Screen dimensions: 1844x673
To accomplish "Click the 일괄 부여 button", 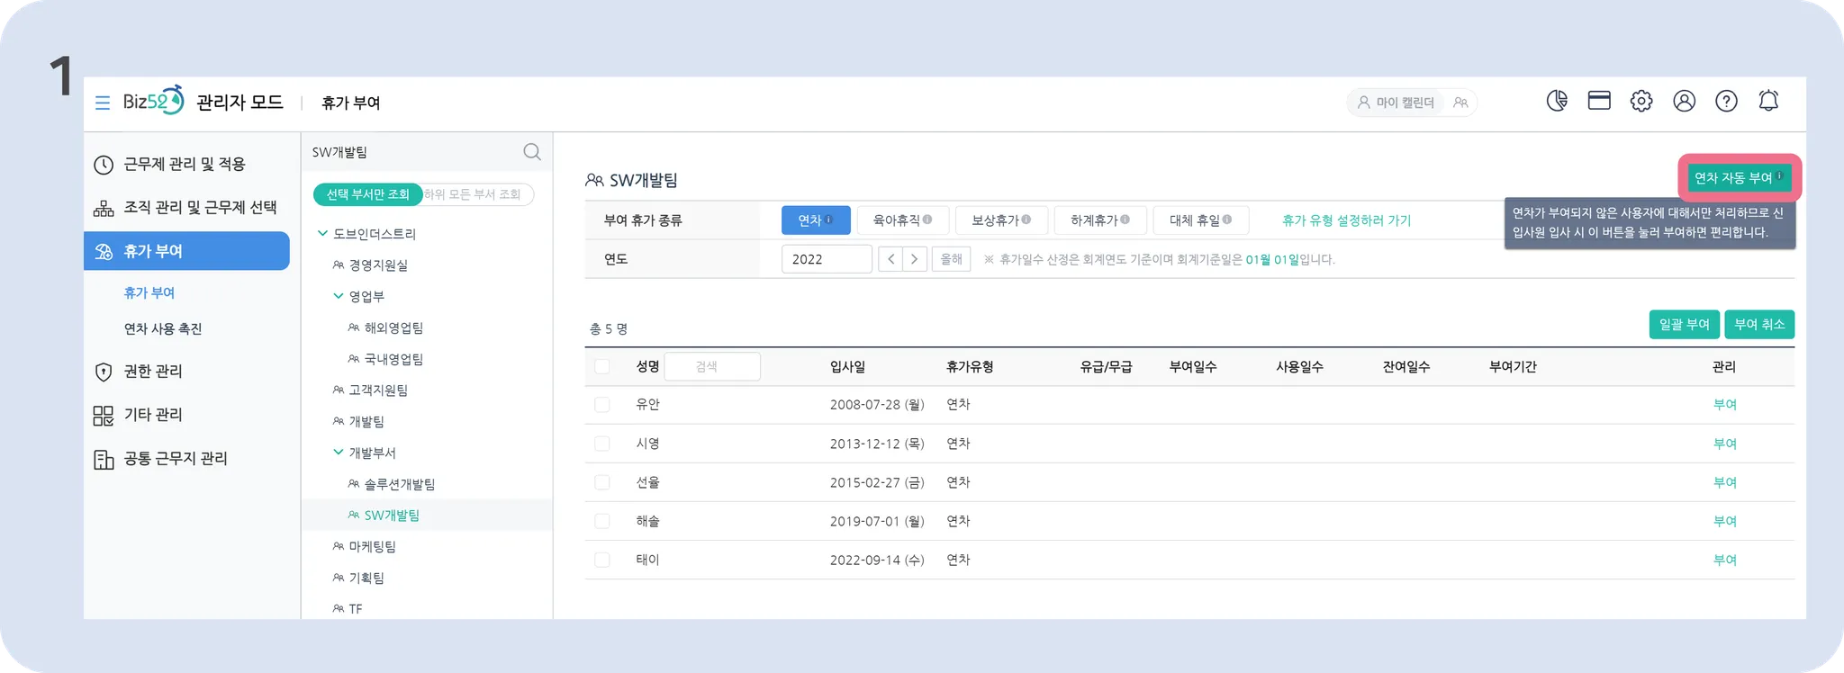I will [x=1685, y=325].
